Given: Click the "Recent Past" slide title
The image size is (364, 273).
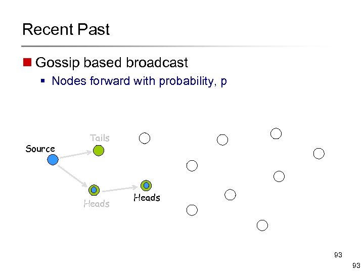Looking at the screenshot, I should [x=66, y=29].
